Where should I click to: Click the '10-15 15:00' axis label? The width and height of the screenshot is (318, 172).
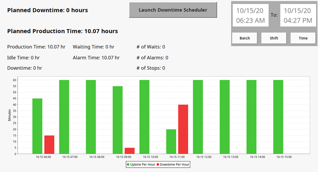(284, 157)
